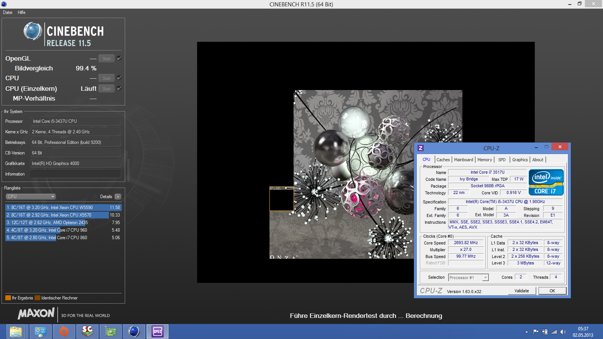Click the Code Name value Ivy Bridge
The height and width of the screenshot is (339, 603).
[x=468, y=179]
